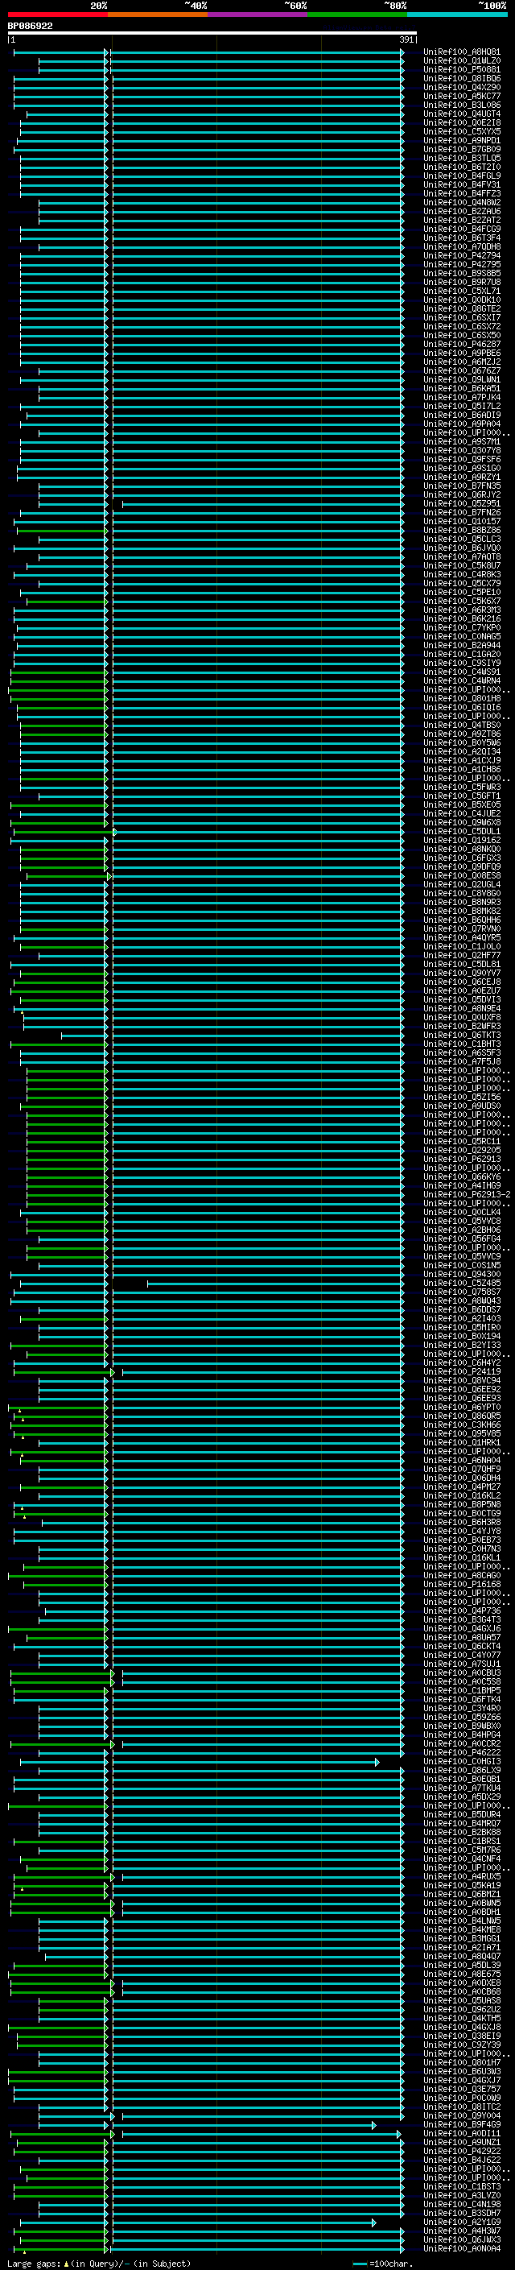Select hit label UniRef100_B6T3F4
515x2270 pixels.
(462, 238)
